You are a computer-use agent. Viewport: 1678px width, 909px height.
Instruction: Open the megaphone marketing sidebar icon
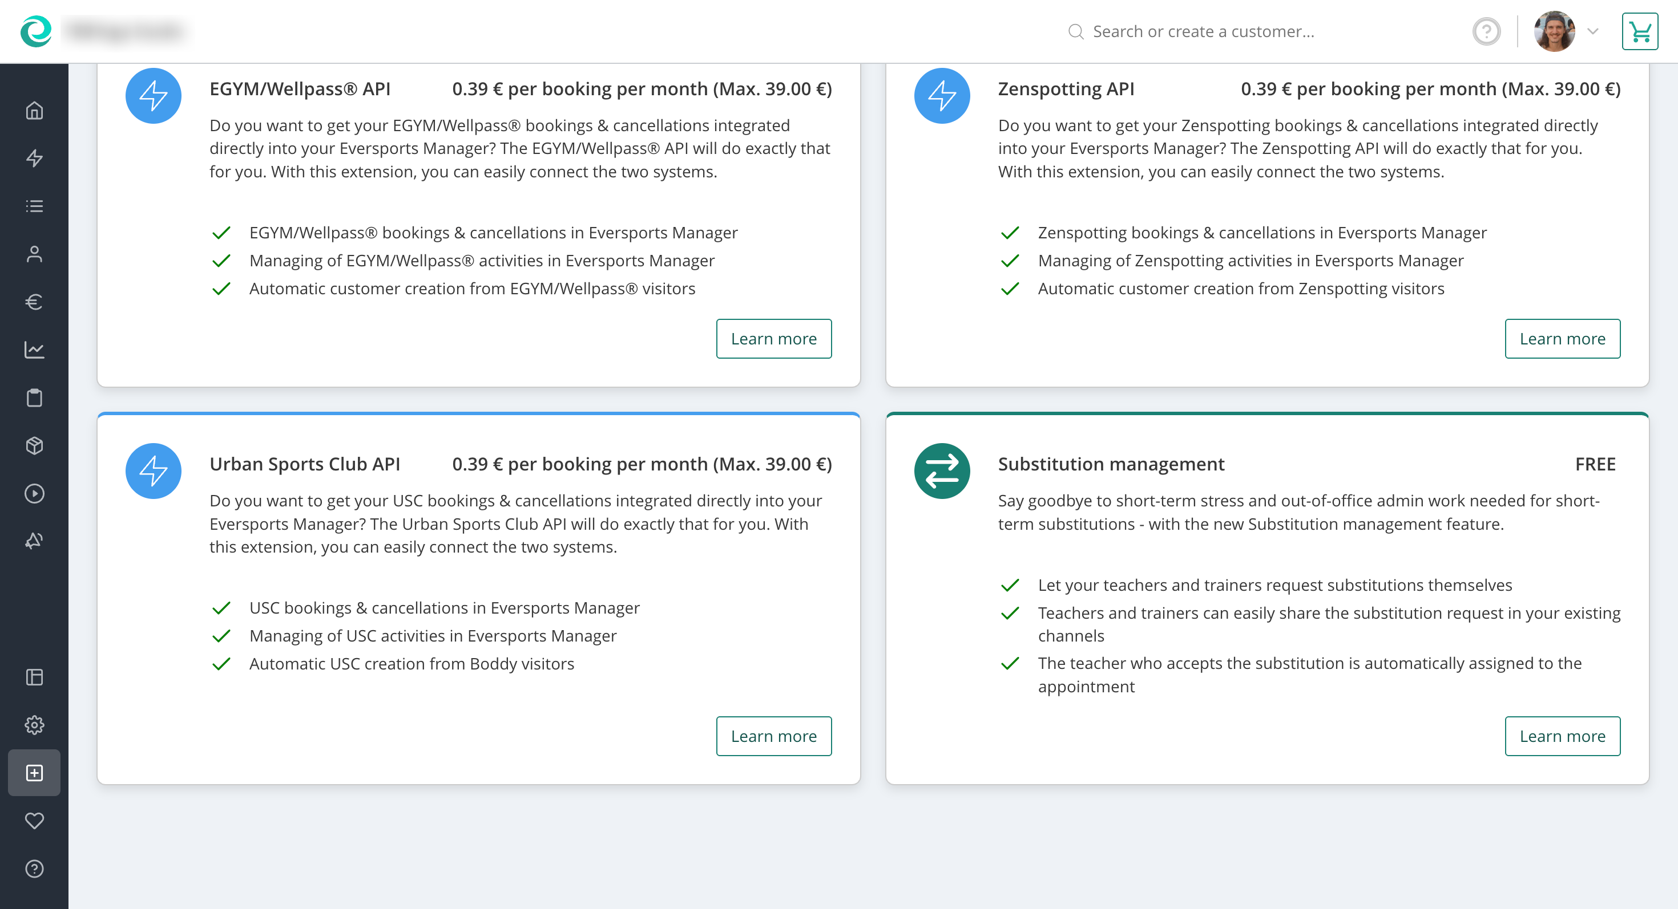click(34, 541)
